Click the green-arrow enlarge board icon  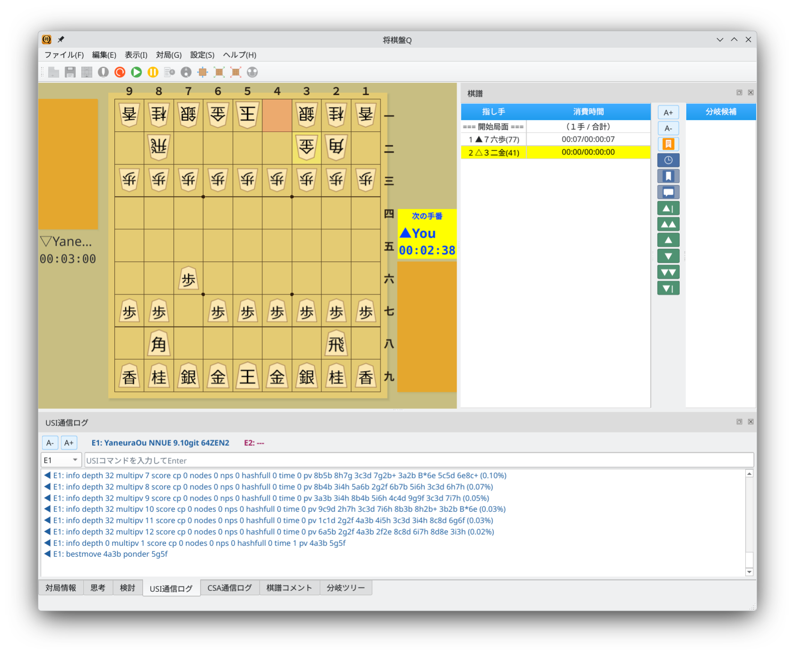[219, 72]
